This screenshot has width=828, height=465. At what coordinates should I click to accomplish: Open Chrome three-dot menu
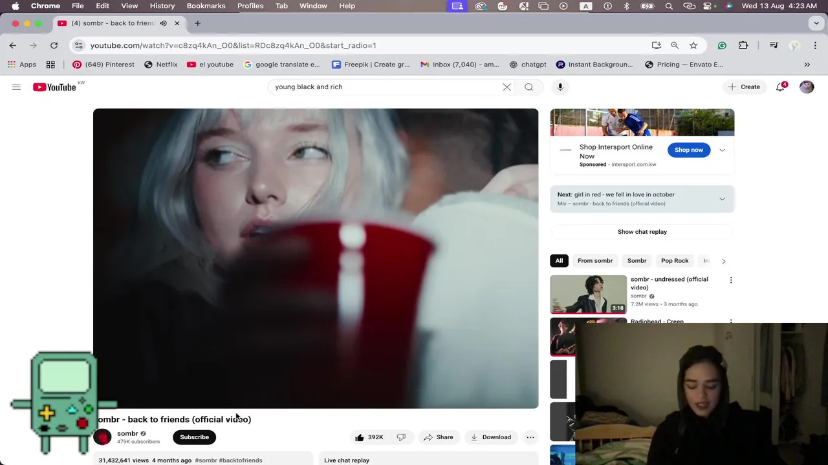click(x=816, y=45)
